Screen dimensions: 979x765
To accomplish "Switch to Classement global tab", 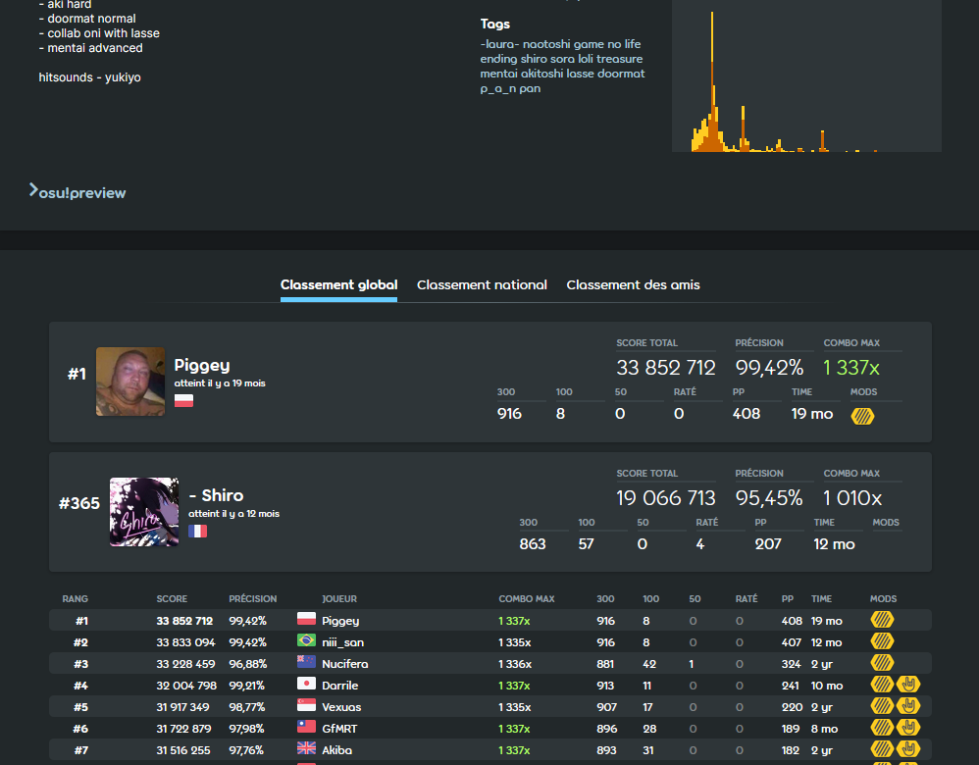I will [338, 284].
